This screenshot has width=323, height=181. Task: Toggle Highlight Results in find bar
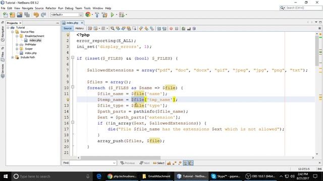pos(185,163)
